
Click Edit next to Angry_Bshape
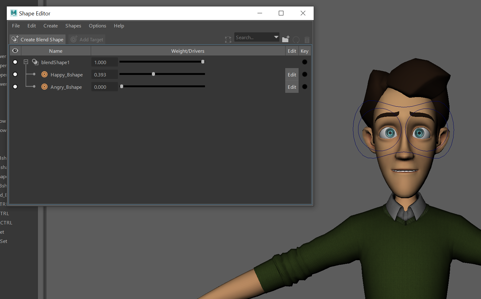pos(291,87)
